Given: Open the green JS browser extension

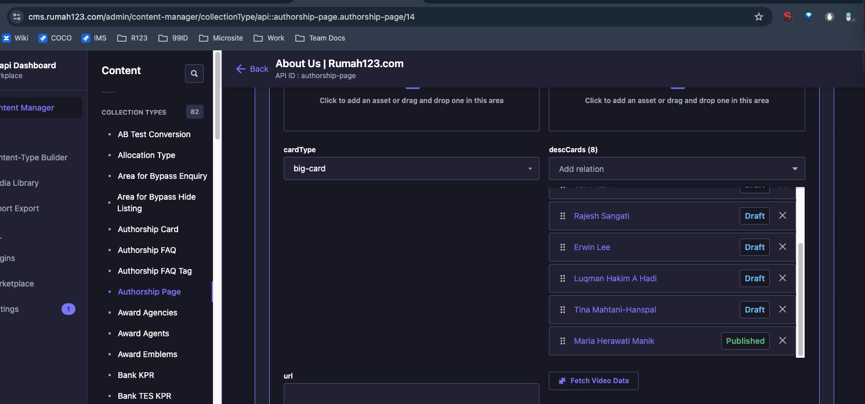Looking at the screenshot, I should [x=850, y=17].
